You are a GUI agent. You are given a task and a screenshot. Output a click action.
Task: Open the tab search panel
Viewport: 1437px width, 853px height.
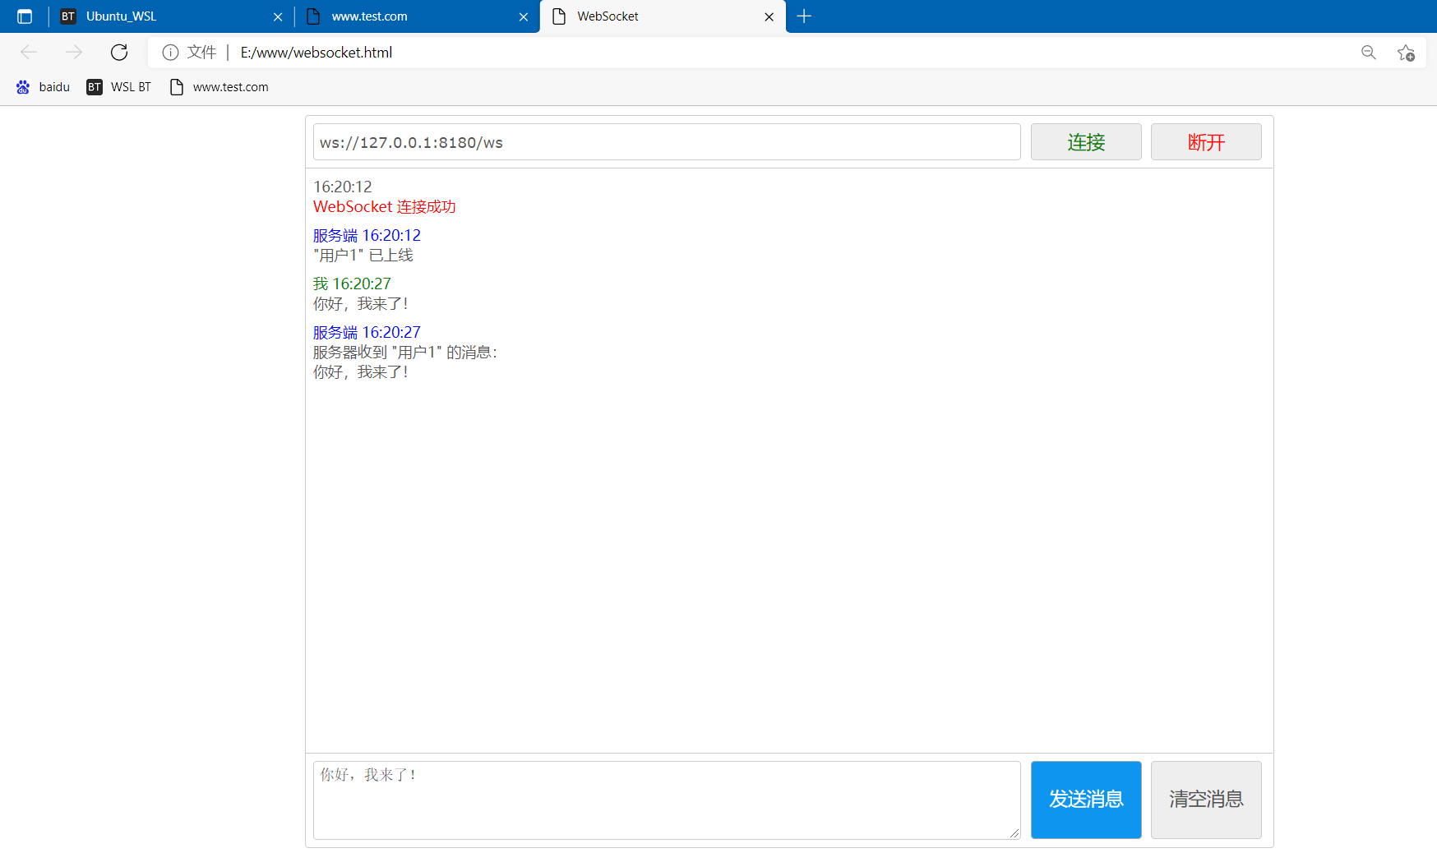[x=24, y=16]
